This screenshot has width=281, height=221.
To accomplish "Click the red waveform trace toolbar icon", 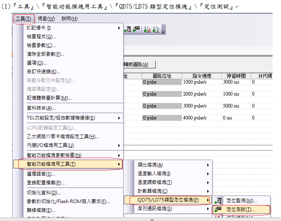I will point(147,29).
